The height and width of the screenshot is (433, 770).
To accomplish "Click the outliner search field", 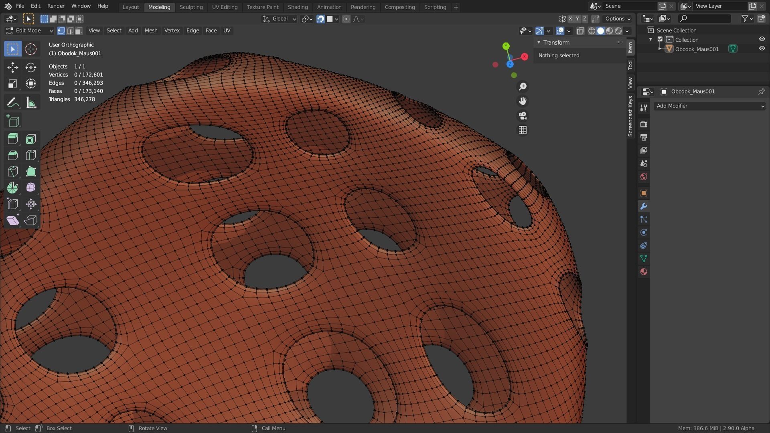I will [x=705, y=18].
